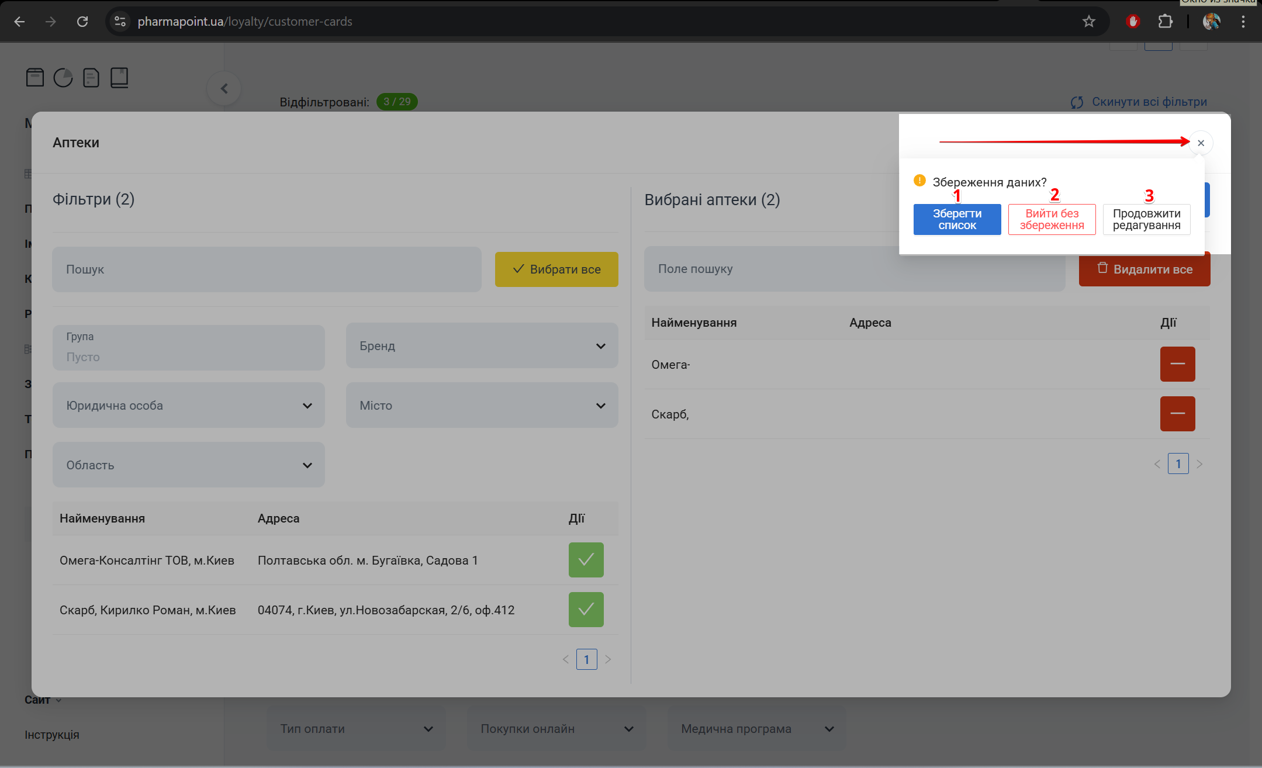
Task: Remove Скарб pharmacy with red minus button
Action: tap(1177, 414)
